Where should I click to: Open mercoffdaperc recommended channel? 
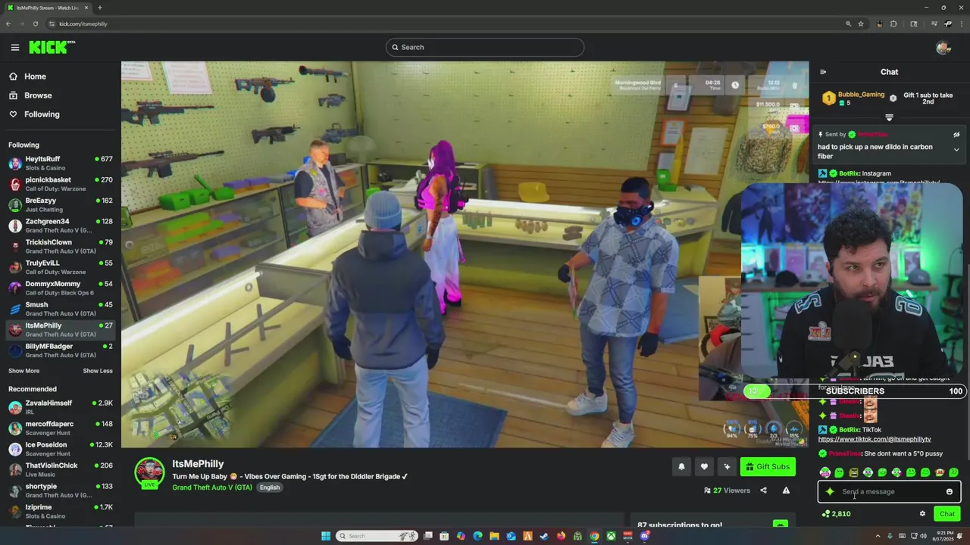coord(61,428)
